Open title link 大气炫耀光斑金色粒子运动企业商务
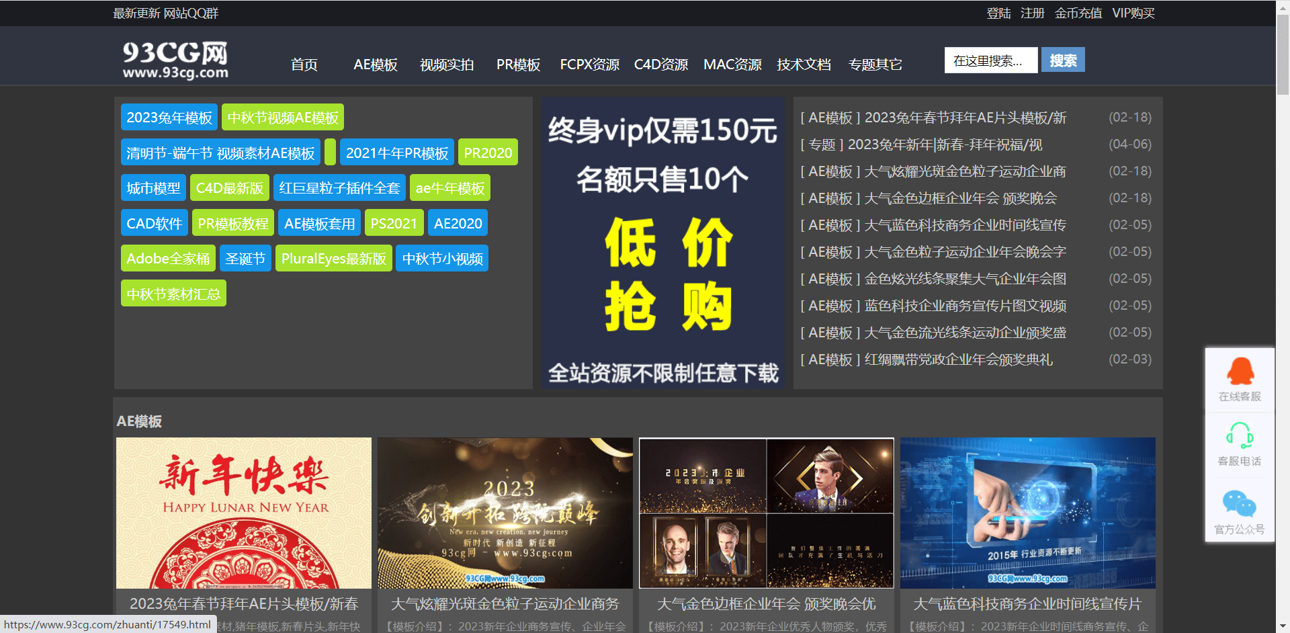The image size is (1290, 633). pos(505,604)
